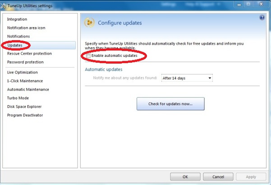Image resolution: width=271 pixels, height=185 pixels.
Task: Enable automatic updates checkbox
Action: tap(88, 55)
